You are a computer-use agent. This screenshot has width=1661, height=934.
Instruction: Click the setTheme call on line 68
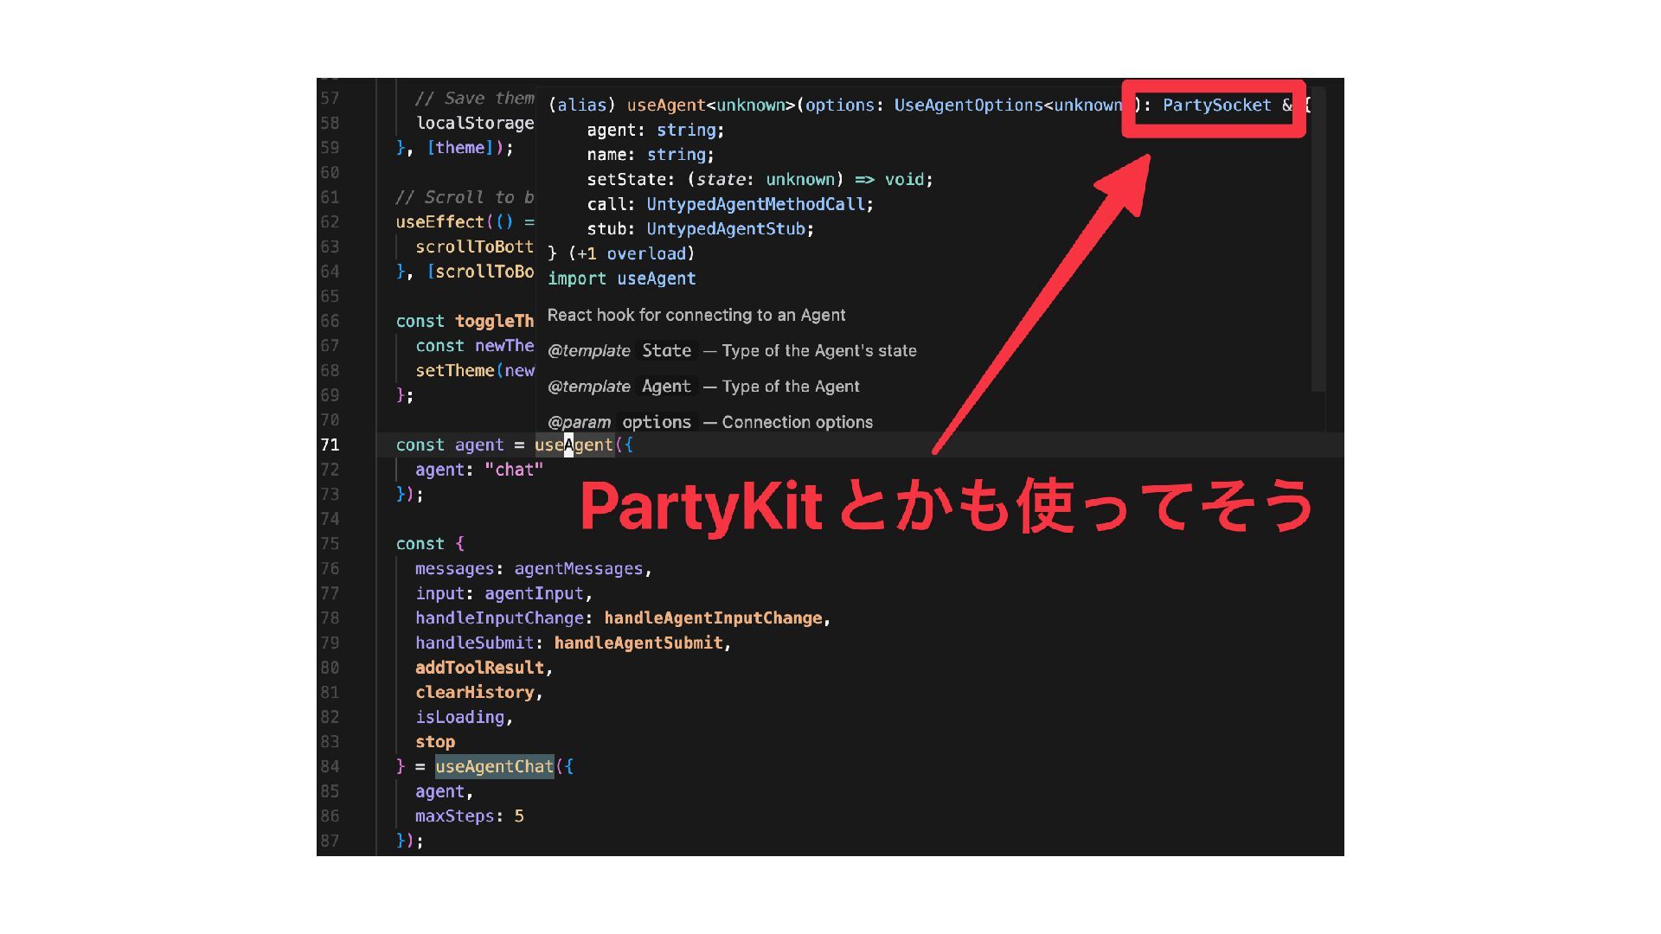click(x=454, y=371)
